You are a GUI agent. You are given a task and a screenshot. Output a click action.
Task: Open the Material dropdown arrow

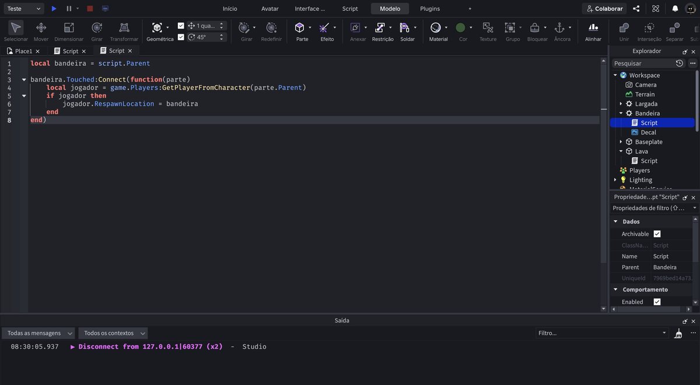446,27
